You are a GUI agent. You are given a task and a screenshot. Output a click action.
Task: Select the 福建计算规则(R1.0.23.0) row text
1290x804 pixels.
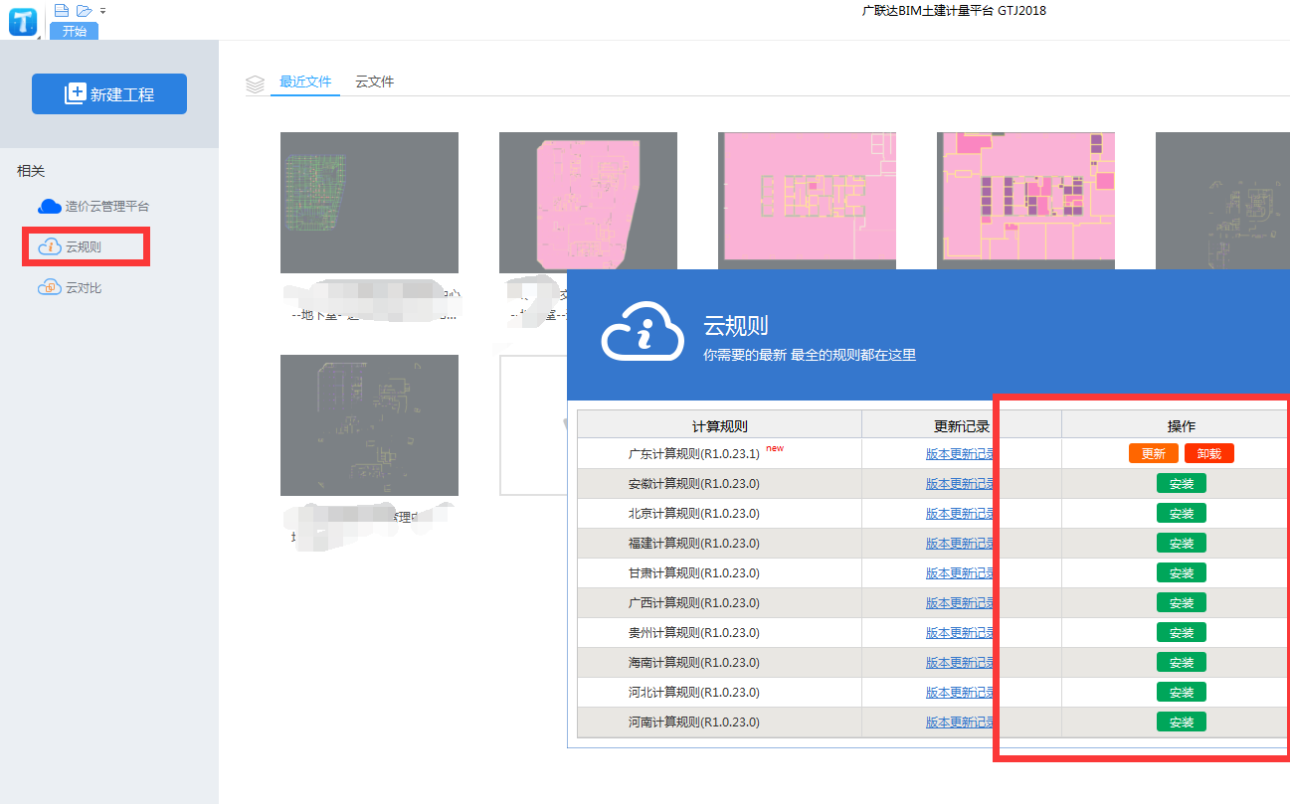click(x=694, y=544)
